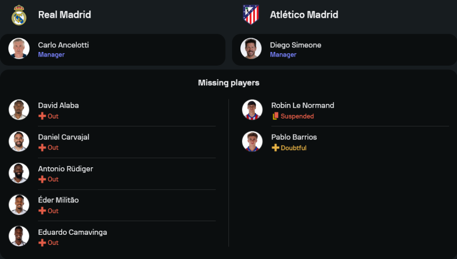This screenshot has height=259, width=457.
Task: Open Pablo Barrios's player name
Action: tap(294, 137)
